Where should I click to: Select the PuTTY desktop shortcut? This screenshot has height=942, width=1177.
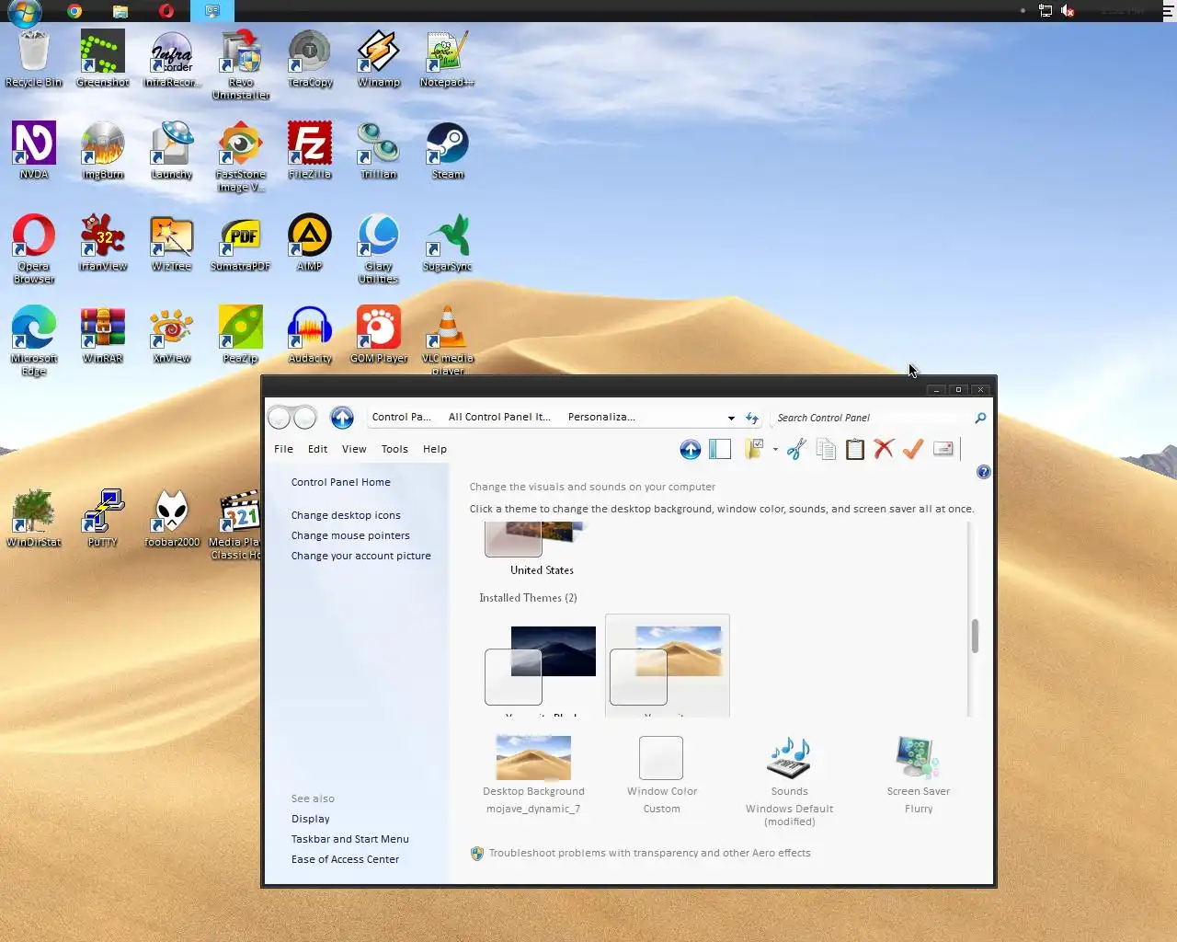102,519
